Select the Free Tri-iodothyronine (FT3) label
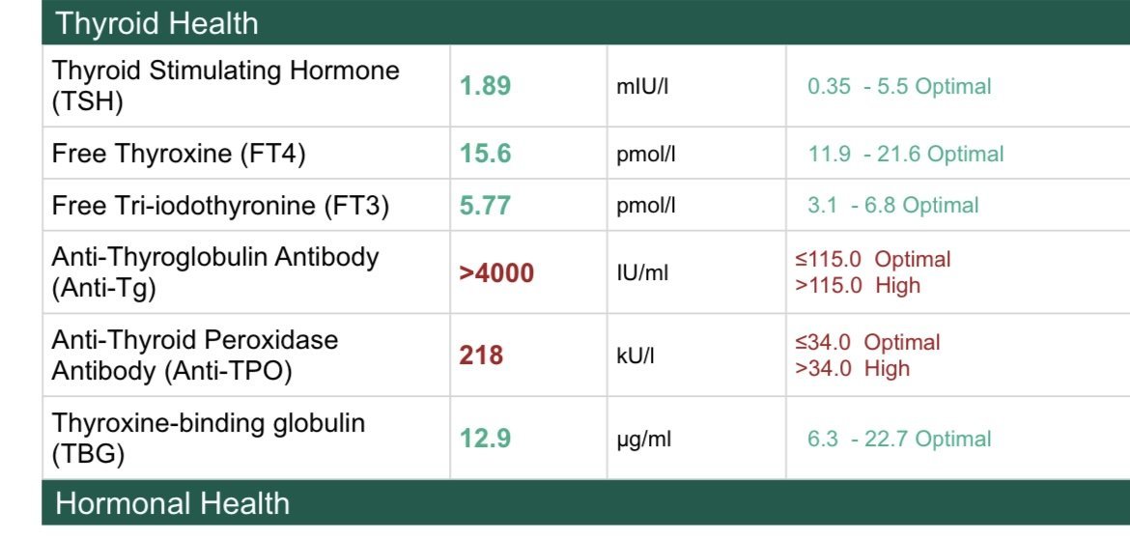 click(x=220, y=206)
